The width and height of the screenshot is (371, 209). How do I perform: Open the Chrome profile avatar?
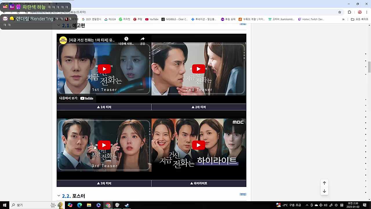[x=360, y=12]
